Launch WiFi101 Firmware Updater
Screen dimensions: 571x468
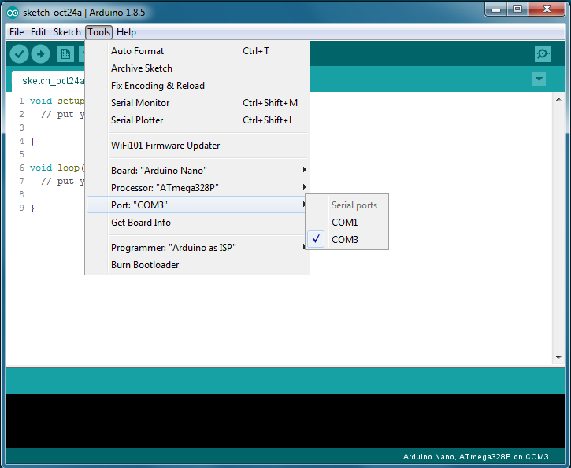click(x=198, y=146)
